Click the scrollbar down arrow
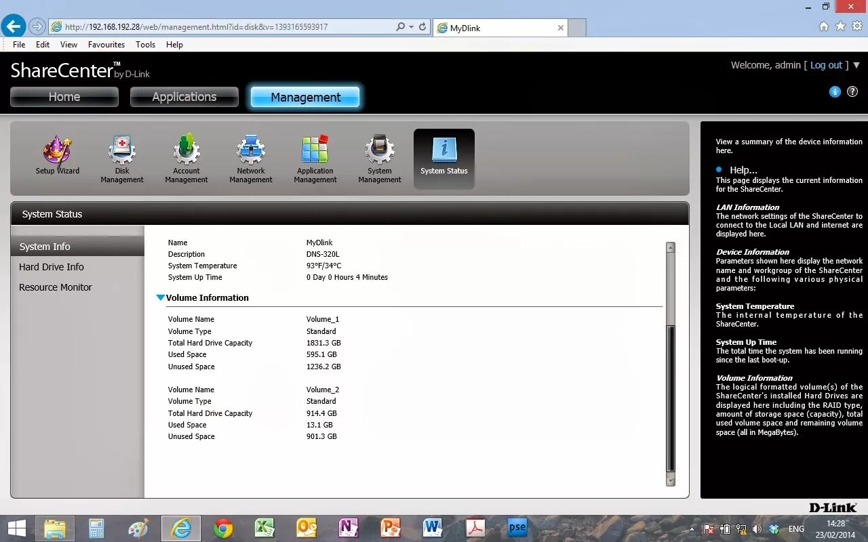The width and height of the screenshot is (868, 542). (671, 480)
